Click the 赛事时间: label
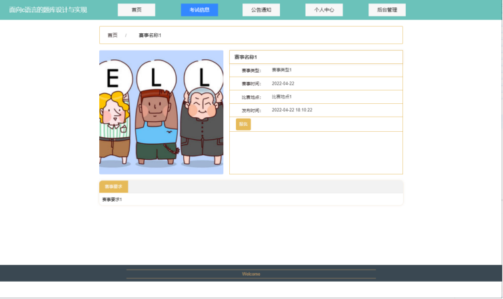 click(252, 84)
